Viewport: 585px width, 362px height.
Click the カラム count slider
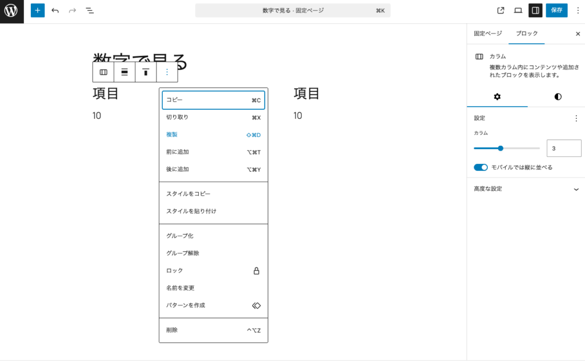click(501, 148)
